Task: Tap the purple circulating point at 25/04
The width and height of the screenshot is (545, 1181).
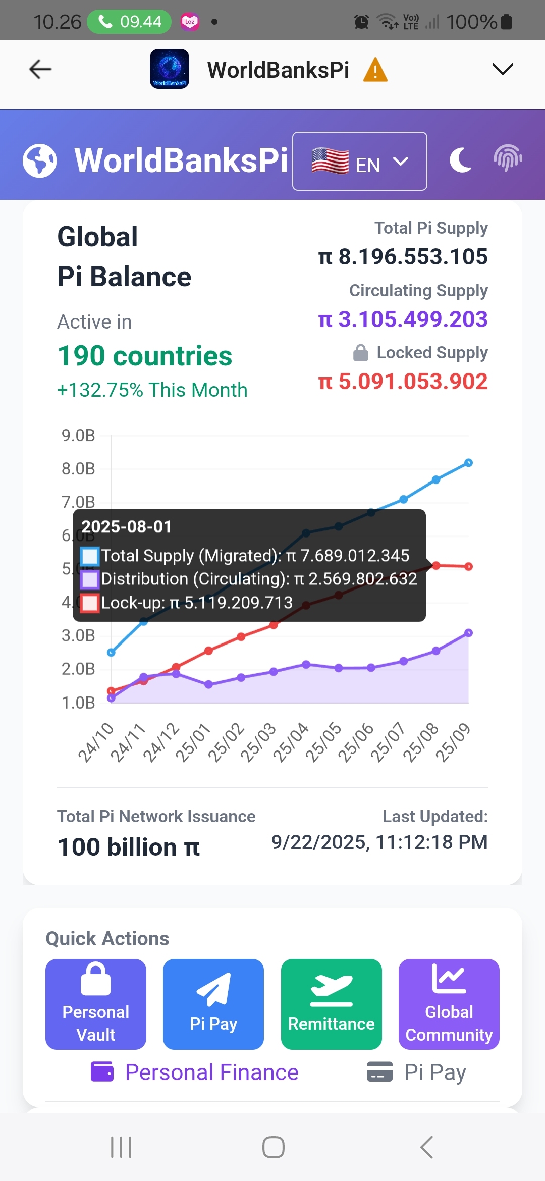Action: point(306,664)
